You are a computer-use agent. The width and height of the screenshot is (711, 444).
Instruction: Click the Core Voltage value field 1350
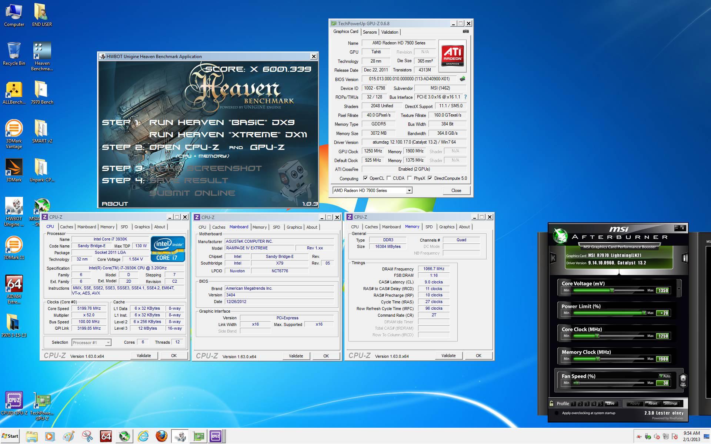663,290
